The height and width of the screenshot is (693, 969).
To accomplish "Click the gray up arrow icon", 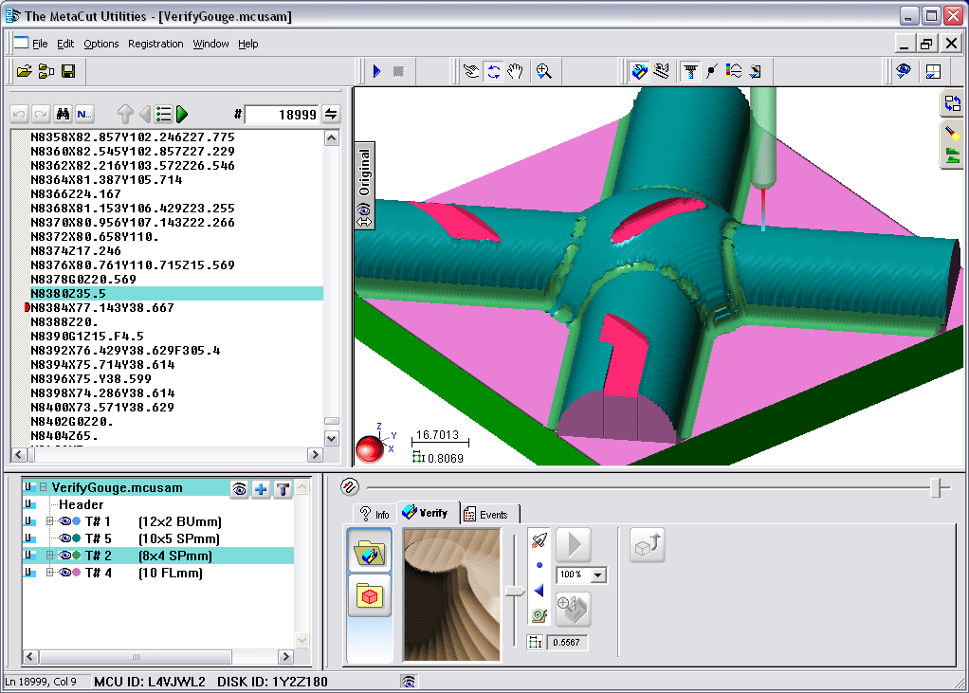I will [x=125, y=115].
